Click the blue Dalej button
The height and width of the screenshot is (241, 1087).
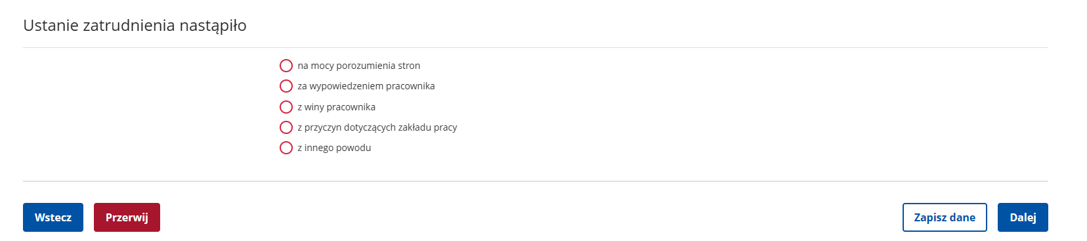pos(1023,217)
